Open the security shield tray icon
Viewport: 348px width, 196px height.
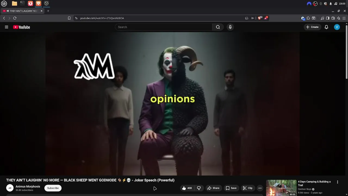pyautogui.click(x=325, y=4)
